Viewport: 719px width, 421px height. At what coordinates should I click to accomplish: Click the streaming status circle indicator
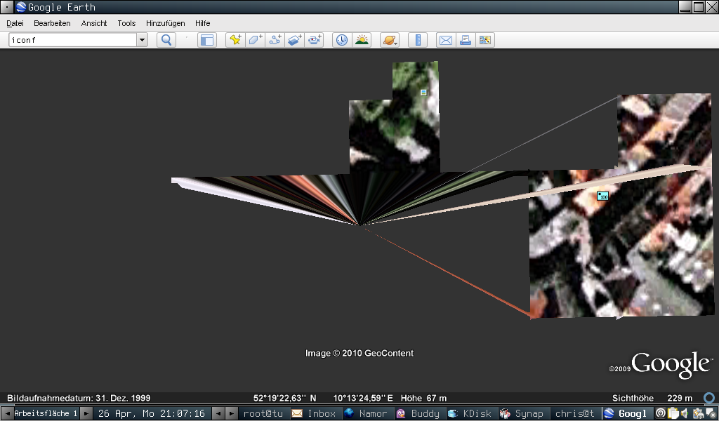pyautogui.click(x=709, y=398)
